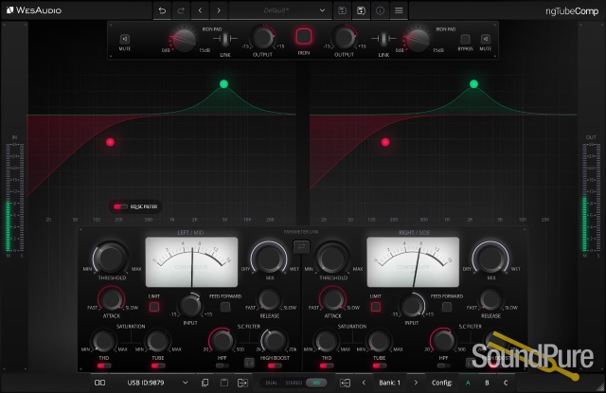
Task: Enable the BYPASS button
Action: pos(465,39)
